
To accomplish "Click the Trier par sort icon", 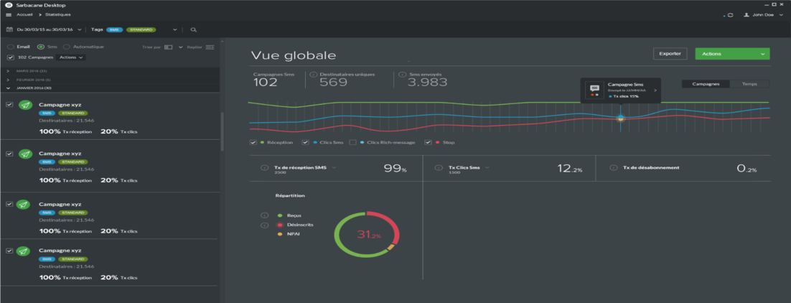I will 168,47.
